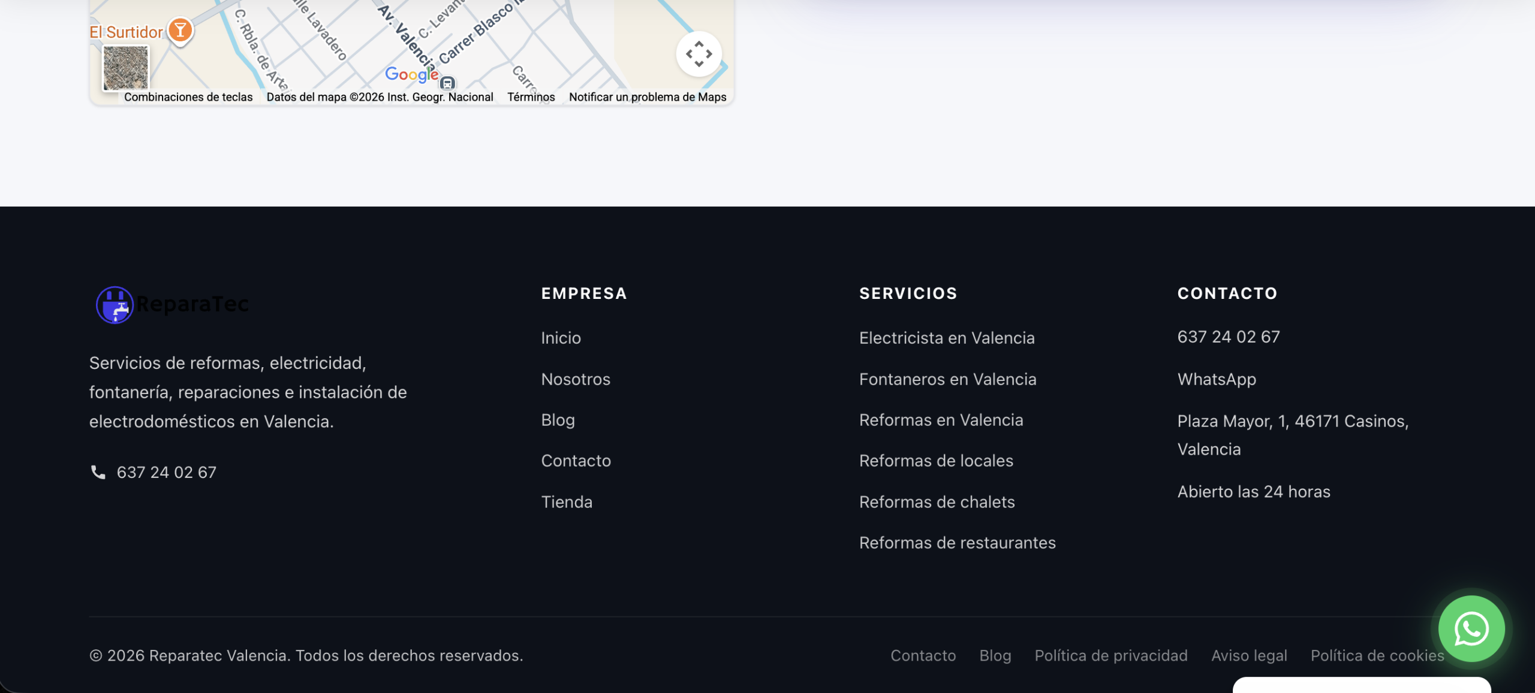The height and width of the screenshot is (693, 1535).
Task: Switch map to satellite view thumbnail
Action: pyautogui.click(x=126, y=68)
